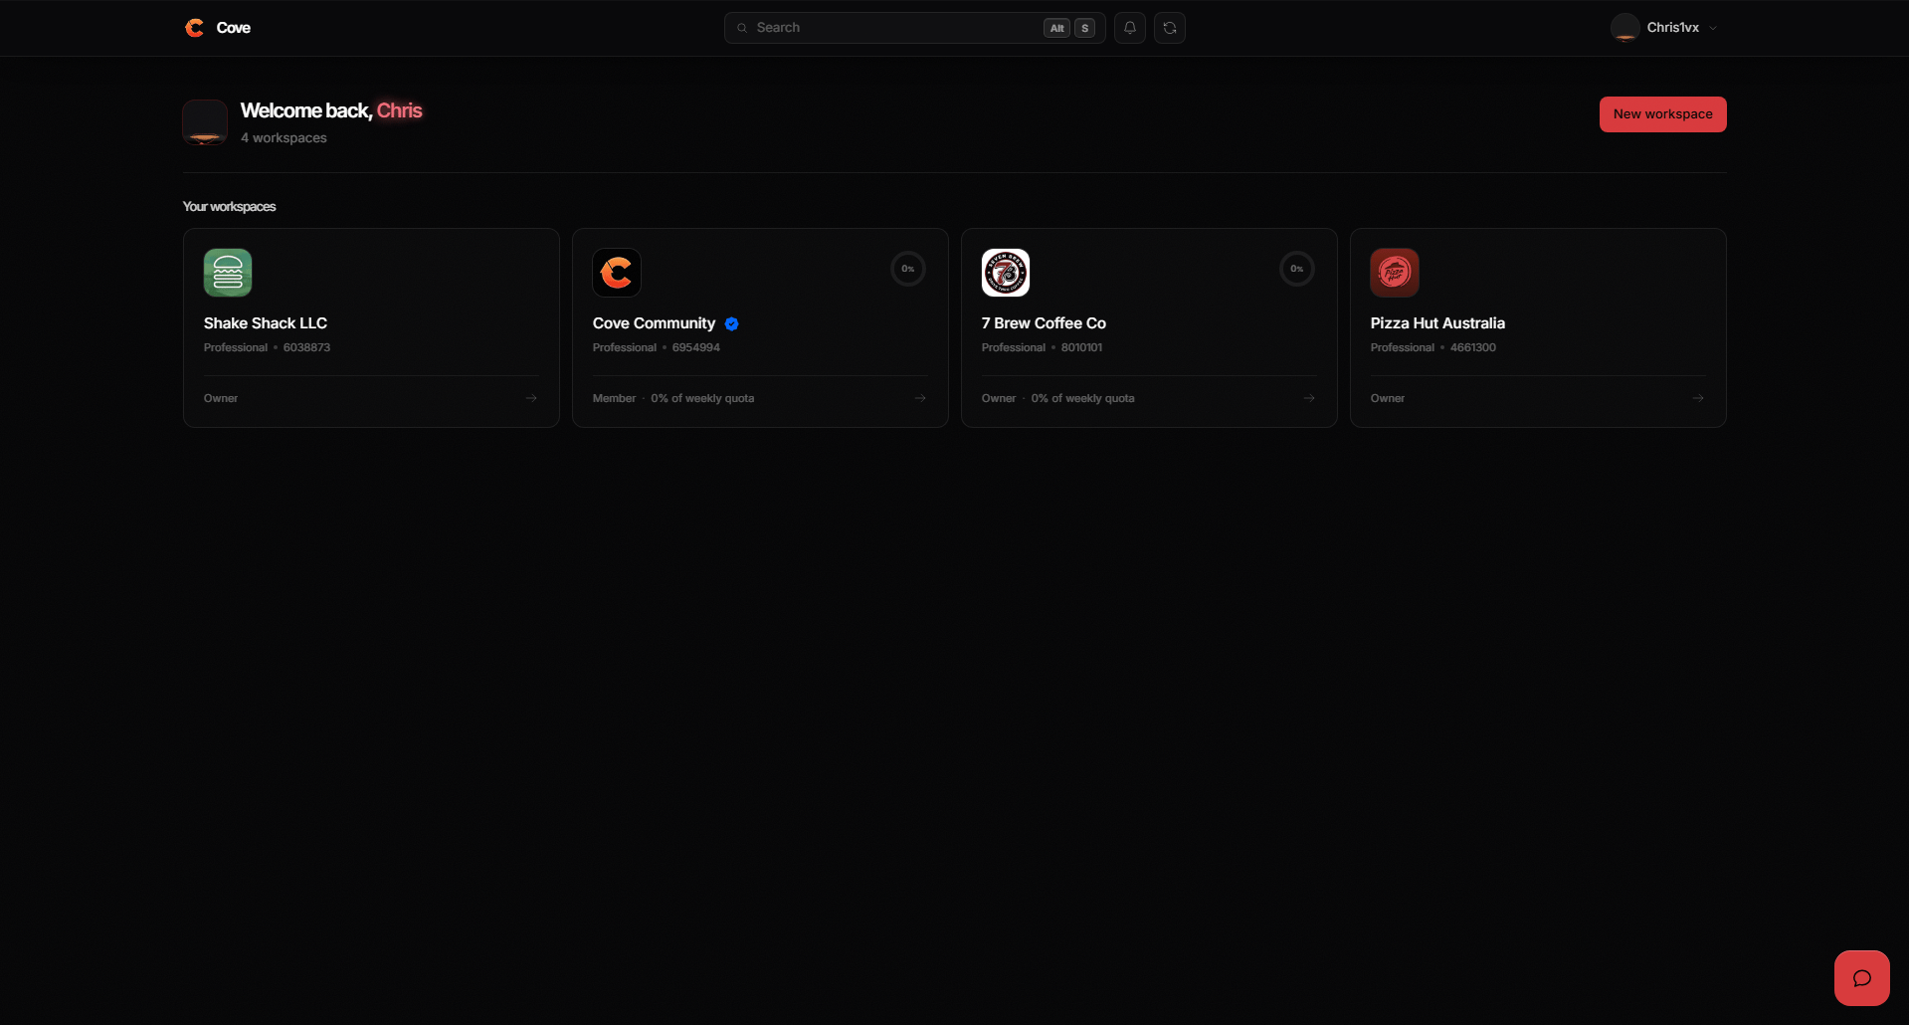Click the 7 Brew Coffee Co logo

[1006, 273]
